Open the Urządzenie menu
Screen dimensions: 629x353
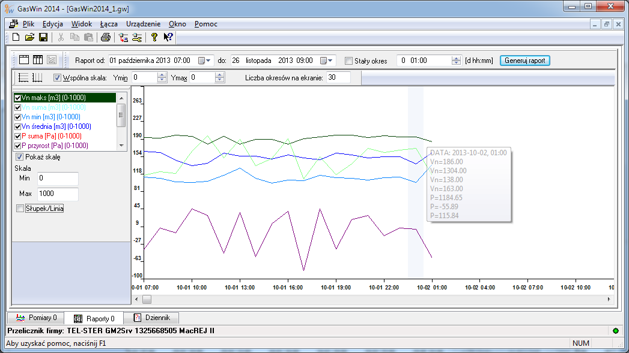[x=143, y=24]
